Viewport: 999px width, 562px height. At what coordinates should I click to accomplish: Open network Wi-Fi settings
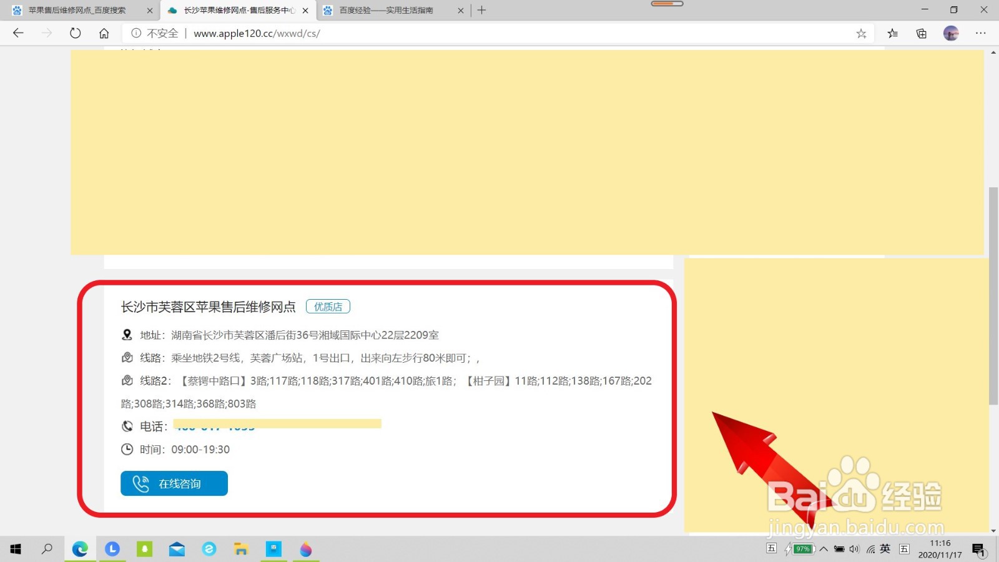[870, 549]
